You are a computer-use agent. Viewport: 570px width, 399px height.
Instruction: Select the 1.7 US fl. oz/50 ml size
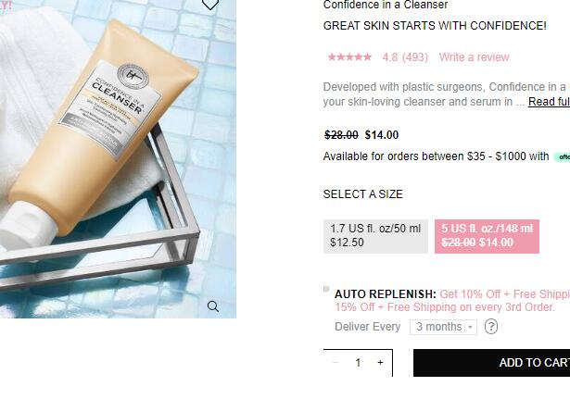click(375, 236)
